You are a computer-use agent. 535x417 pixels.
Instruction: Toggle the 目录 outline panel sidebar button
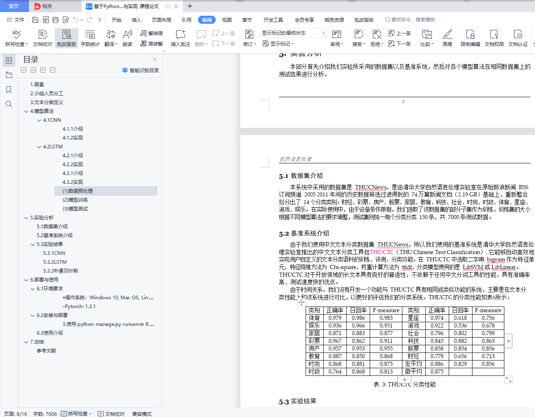tap(9, 60)
